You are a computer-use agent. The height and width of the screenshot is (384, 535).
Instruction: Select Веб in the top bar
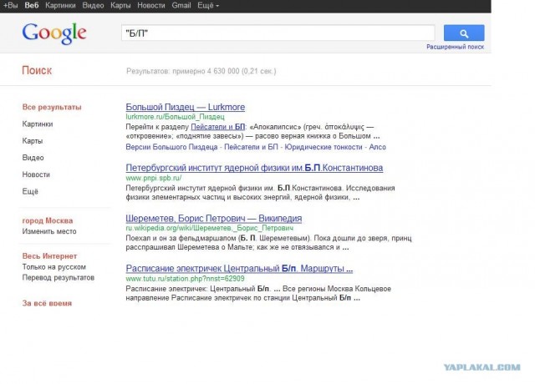(32, 6)
